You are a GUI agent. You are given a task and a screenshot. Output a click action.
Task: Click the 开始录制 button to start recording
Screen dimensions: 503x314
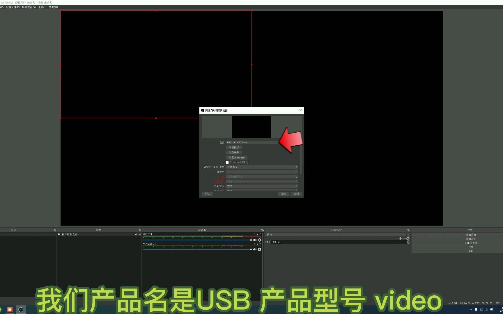tap(472, 238)
